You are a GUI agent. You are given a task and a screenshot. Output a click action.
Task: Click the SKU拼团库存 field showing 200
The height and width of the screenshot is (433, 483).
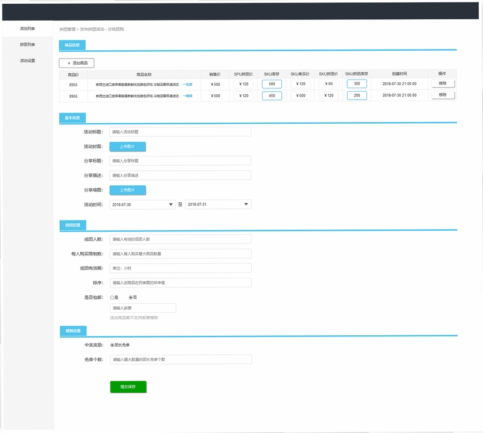(357, 95)
